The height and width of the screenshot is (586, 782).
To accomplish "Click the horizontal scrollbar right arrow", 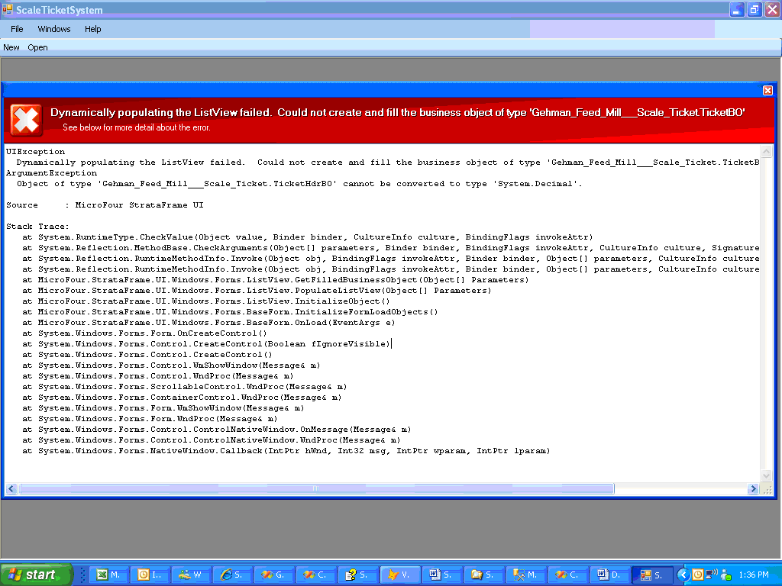I will pos(754,488).
